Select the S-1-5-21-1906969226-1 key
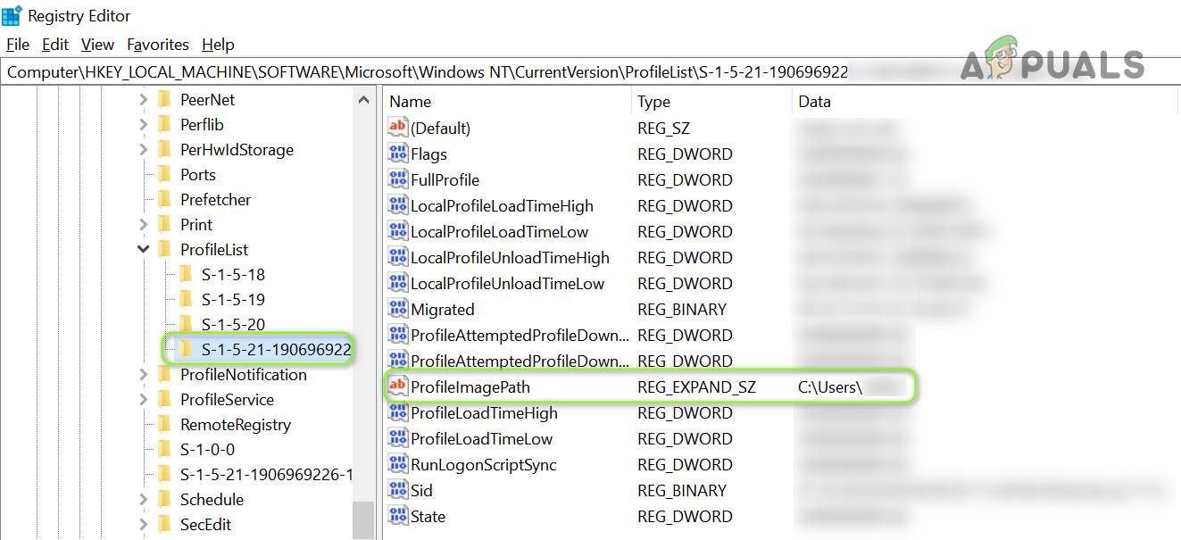This screenshot has width=1181, height=540. 266,475
